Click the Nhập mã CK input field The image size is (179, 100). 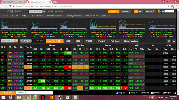(8, 41)
